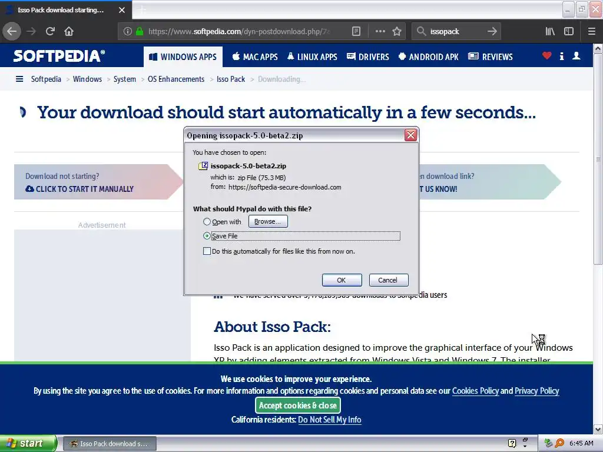Close the Isso Pack download tab
The height and width of the screenshot is (452, 603).
tap(122, 10)
